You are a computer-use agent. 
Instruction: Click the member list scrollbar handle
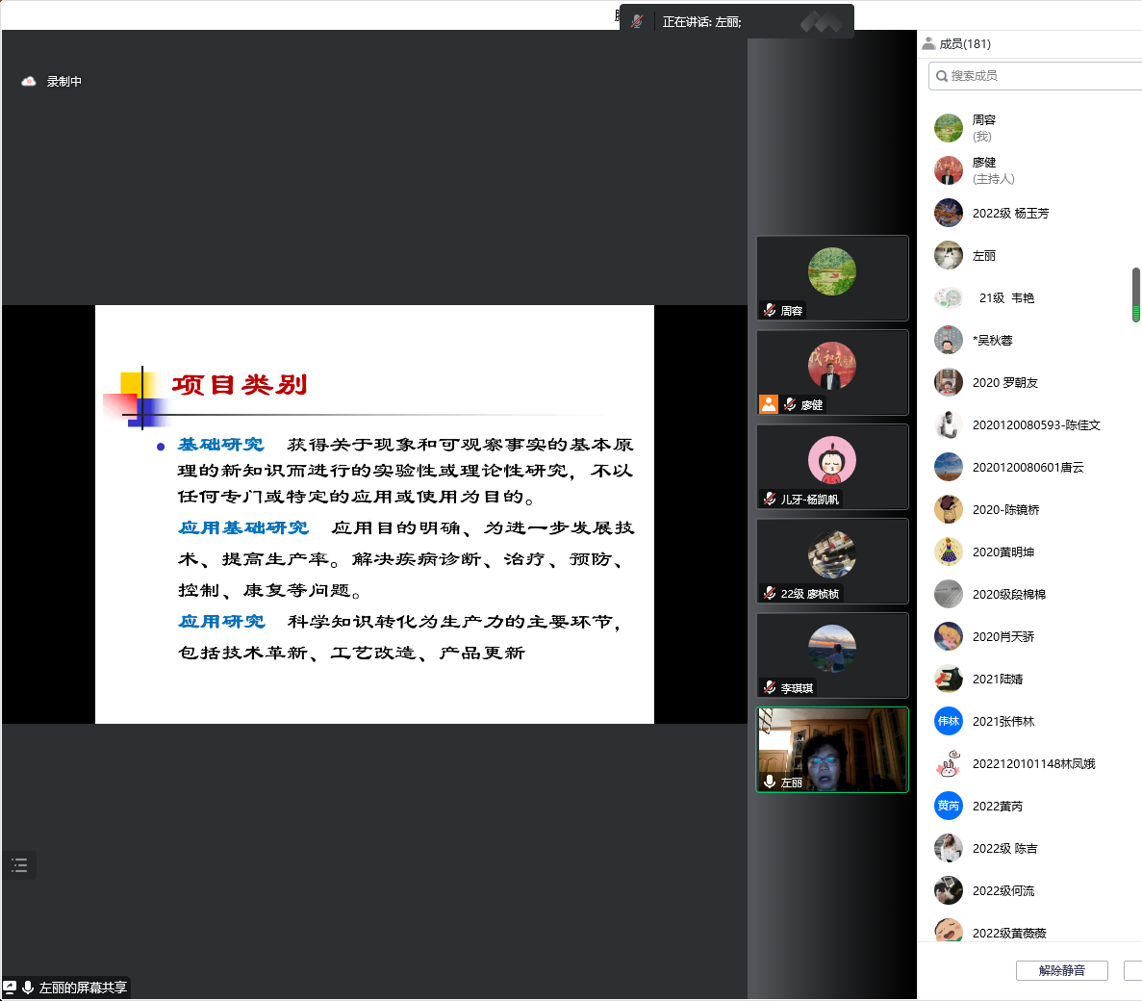coord(1135,294)
